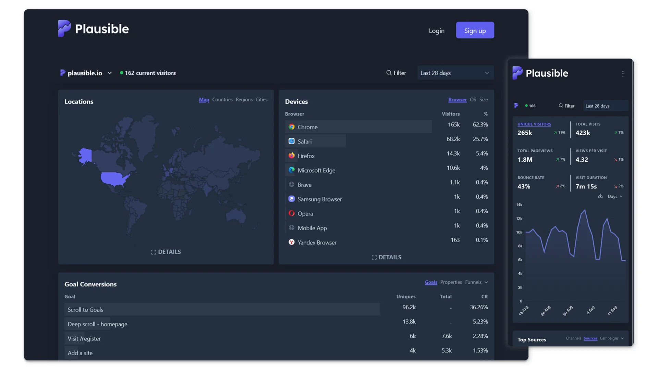Open the mobile Last 28 days date picker
The width and height of the screenshot is (658, 370).
click(x=605, y=106)
